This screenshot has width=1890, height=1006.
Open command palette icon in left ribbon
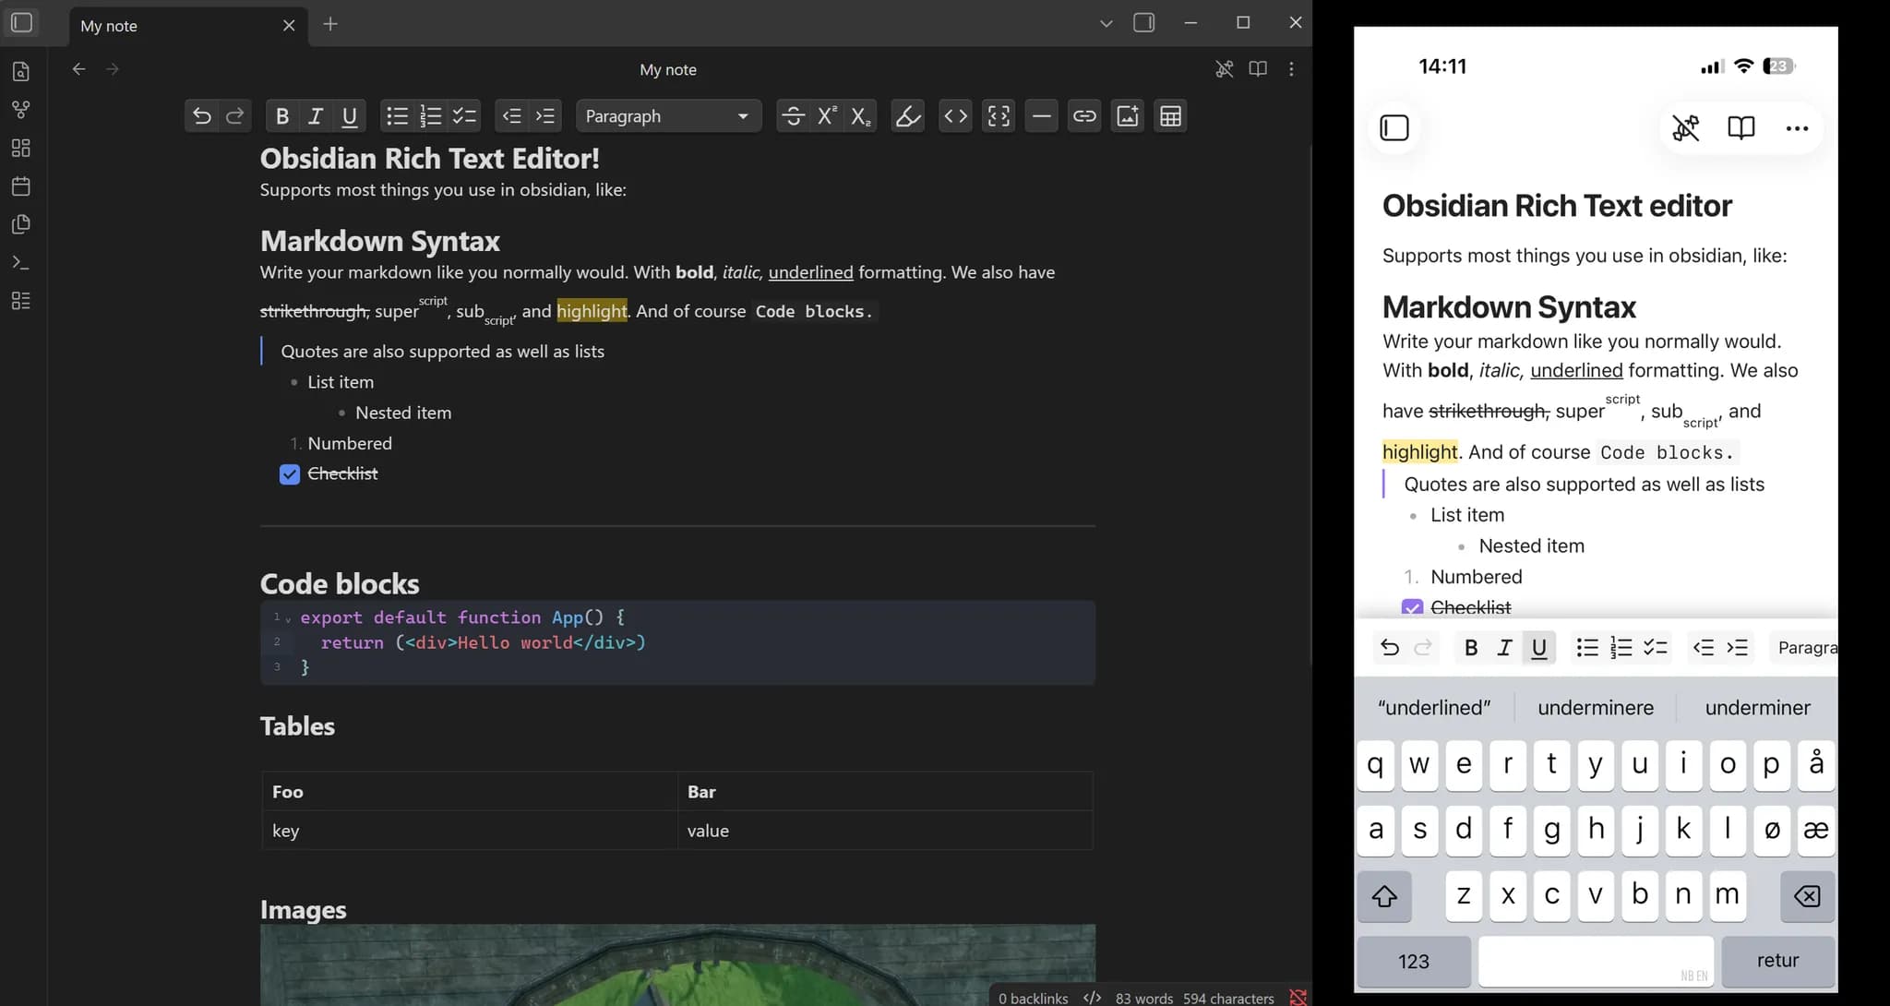click(x=21, y=263)
